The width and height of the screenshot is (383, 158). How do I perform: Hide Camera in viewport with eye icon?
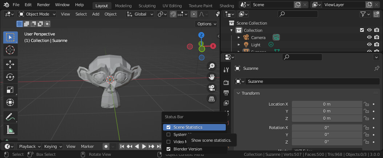coord(369,37)
